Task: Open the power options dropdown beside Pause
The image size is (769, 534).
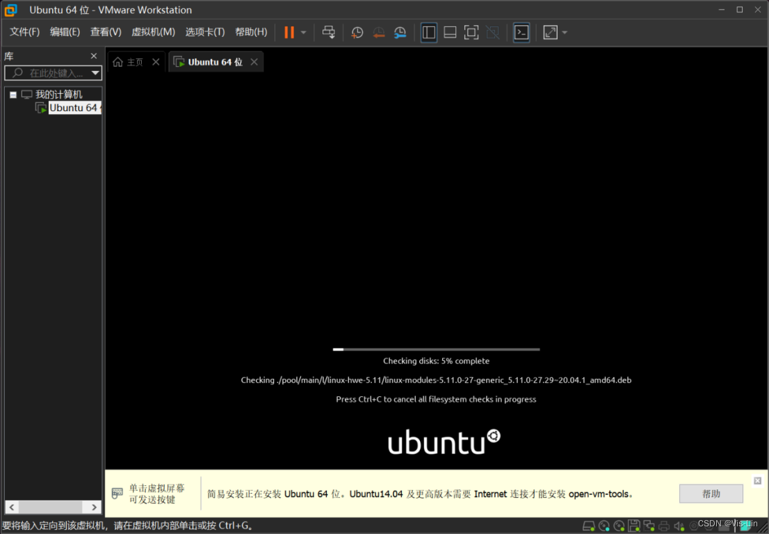Action: (304, 33)
